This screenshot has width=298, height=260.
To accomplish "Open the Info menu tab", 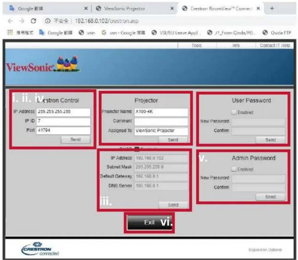I will (x=236, y=45).
